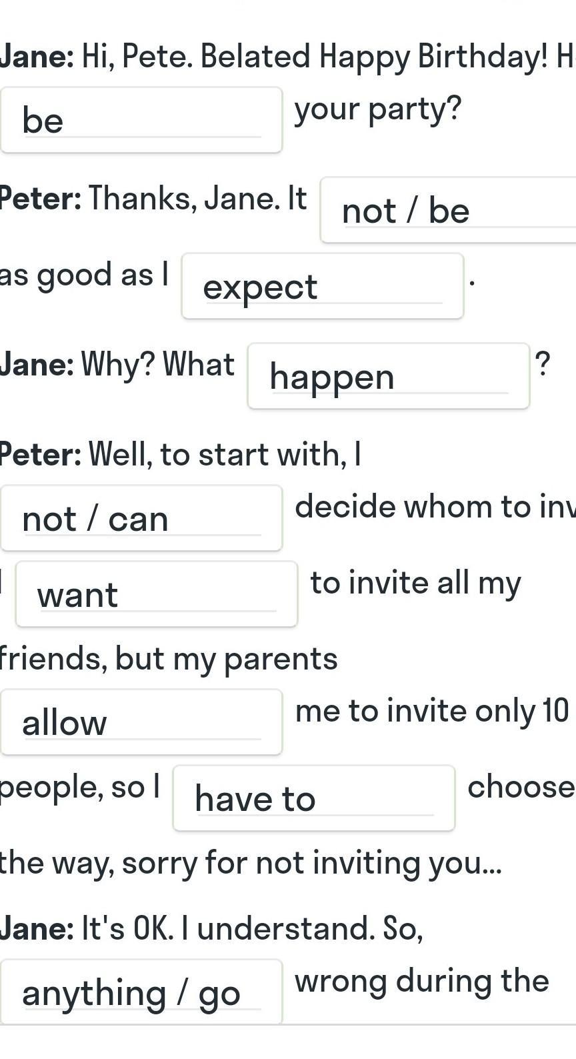Click the 'me to invite only 10' text
The width and height of the screenshot is (576, 1059).
coord(432,711)
